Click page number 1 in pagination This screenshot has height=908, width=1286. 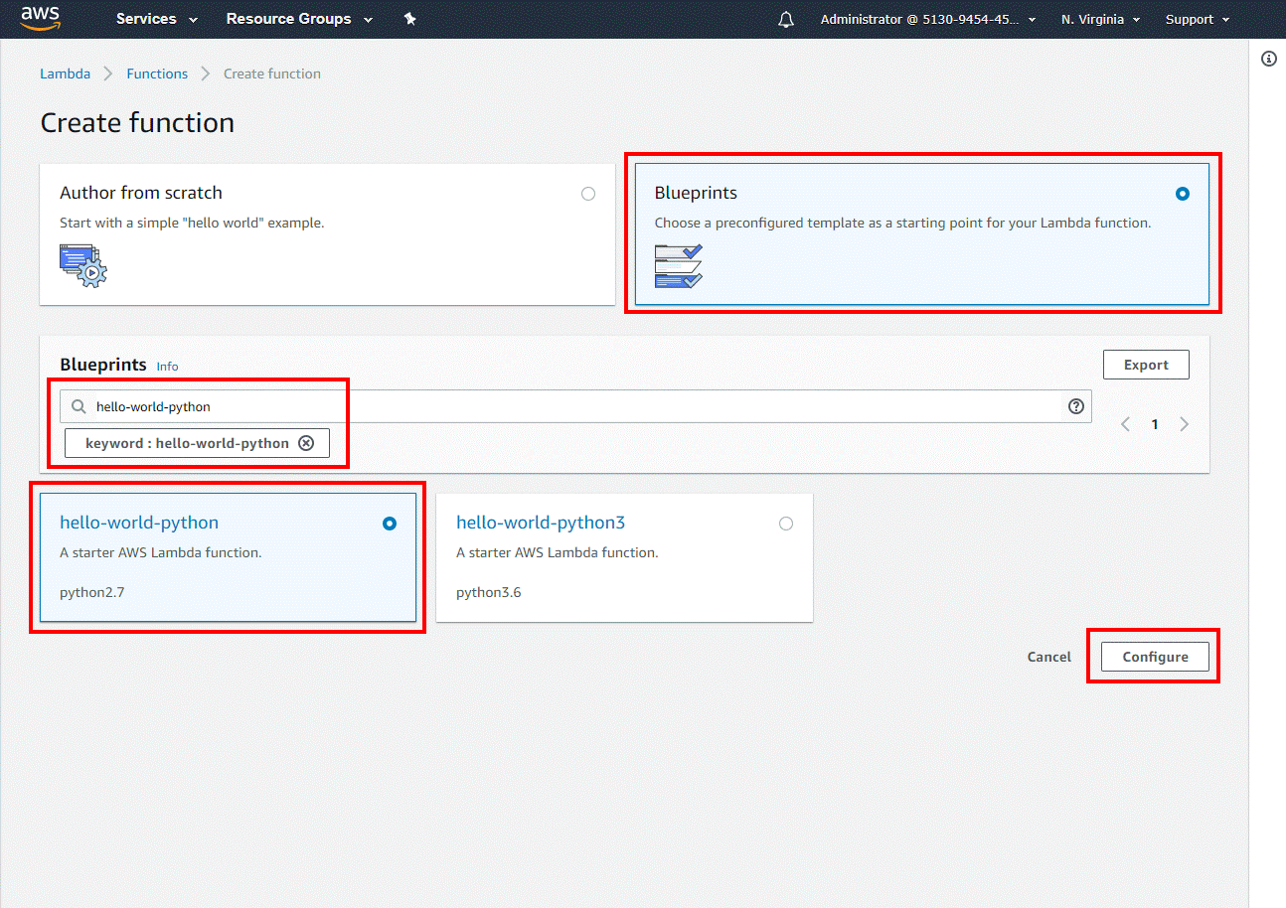[x=1155, y=424]
